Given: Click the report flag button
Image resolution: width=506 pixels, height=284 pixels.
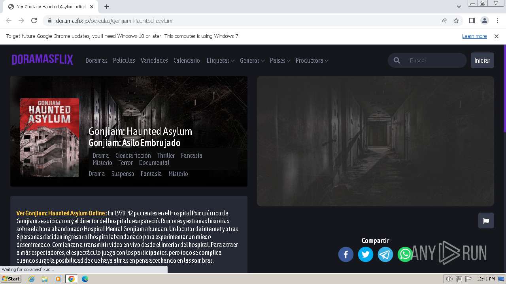Looking at the screenshot, I should point(486,220).
